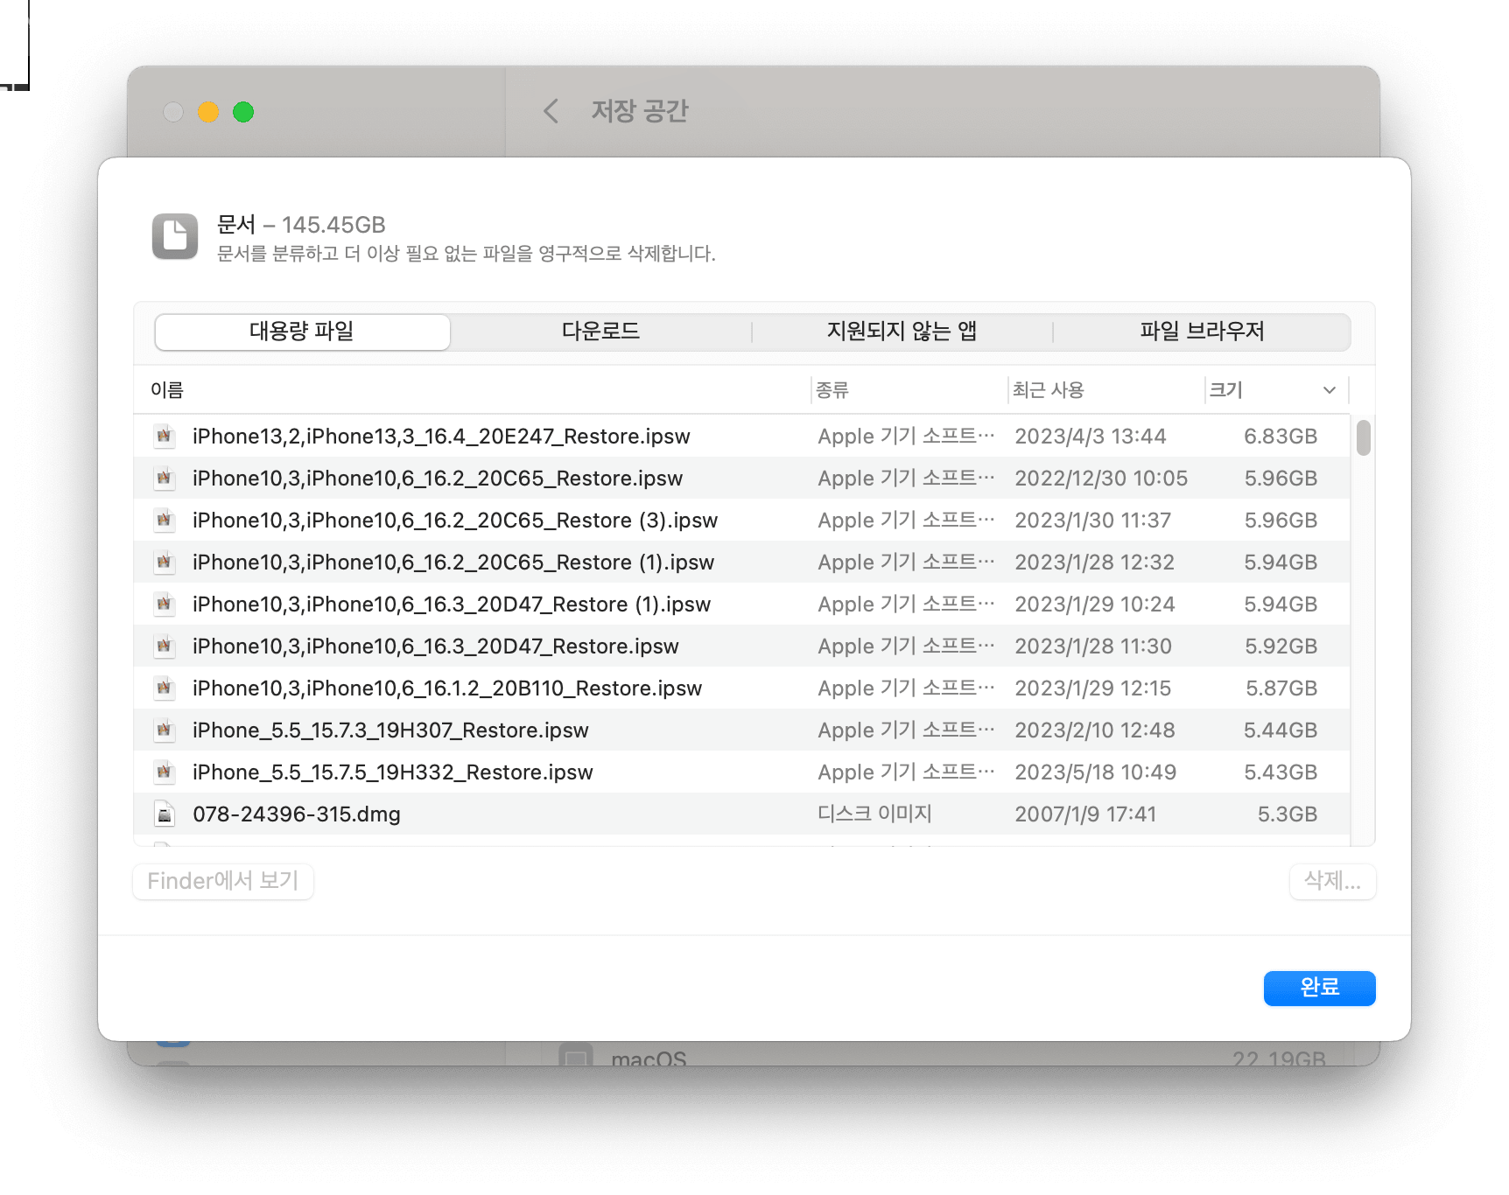
Task: Click the 2022/12/30 10:05 date cell
Action: click(x=1101, y=478)
